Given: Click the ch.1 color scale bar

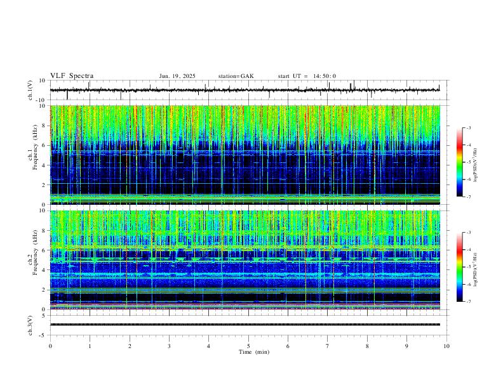Looking at the screenshot, I should coord(460,162).
